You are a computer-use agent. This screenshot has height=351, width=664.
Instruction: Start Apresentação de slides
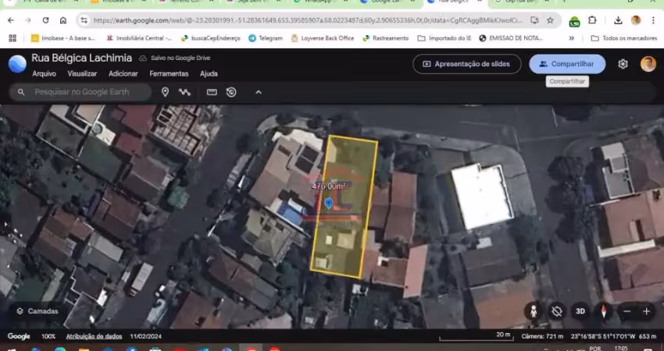pyautogui.click(x=466, y=64)
